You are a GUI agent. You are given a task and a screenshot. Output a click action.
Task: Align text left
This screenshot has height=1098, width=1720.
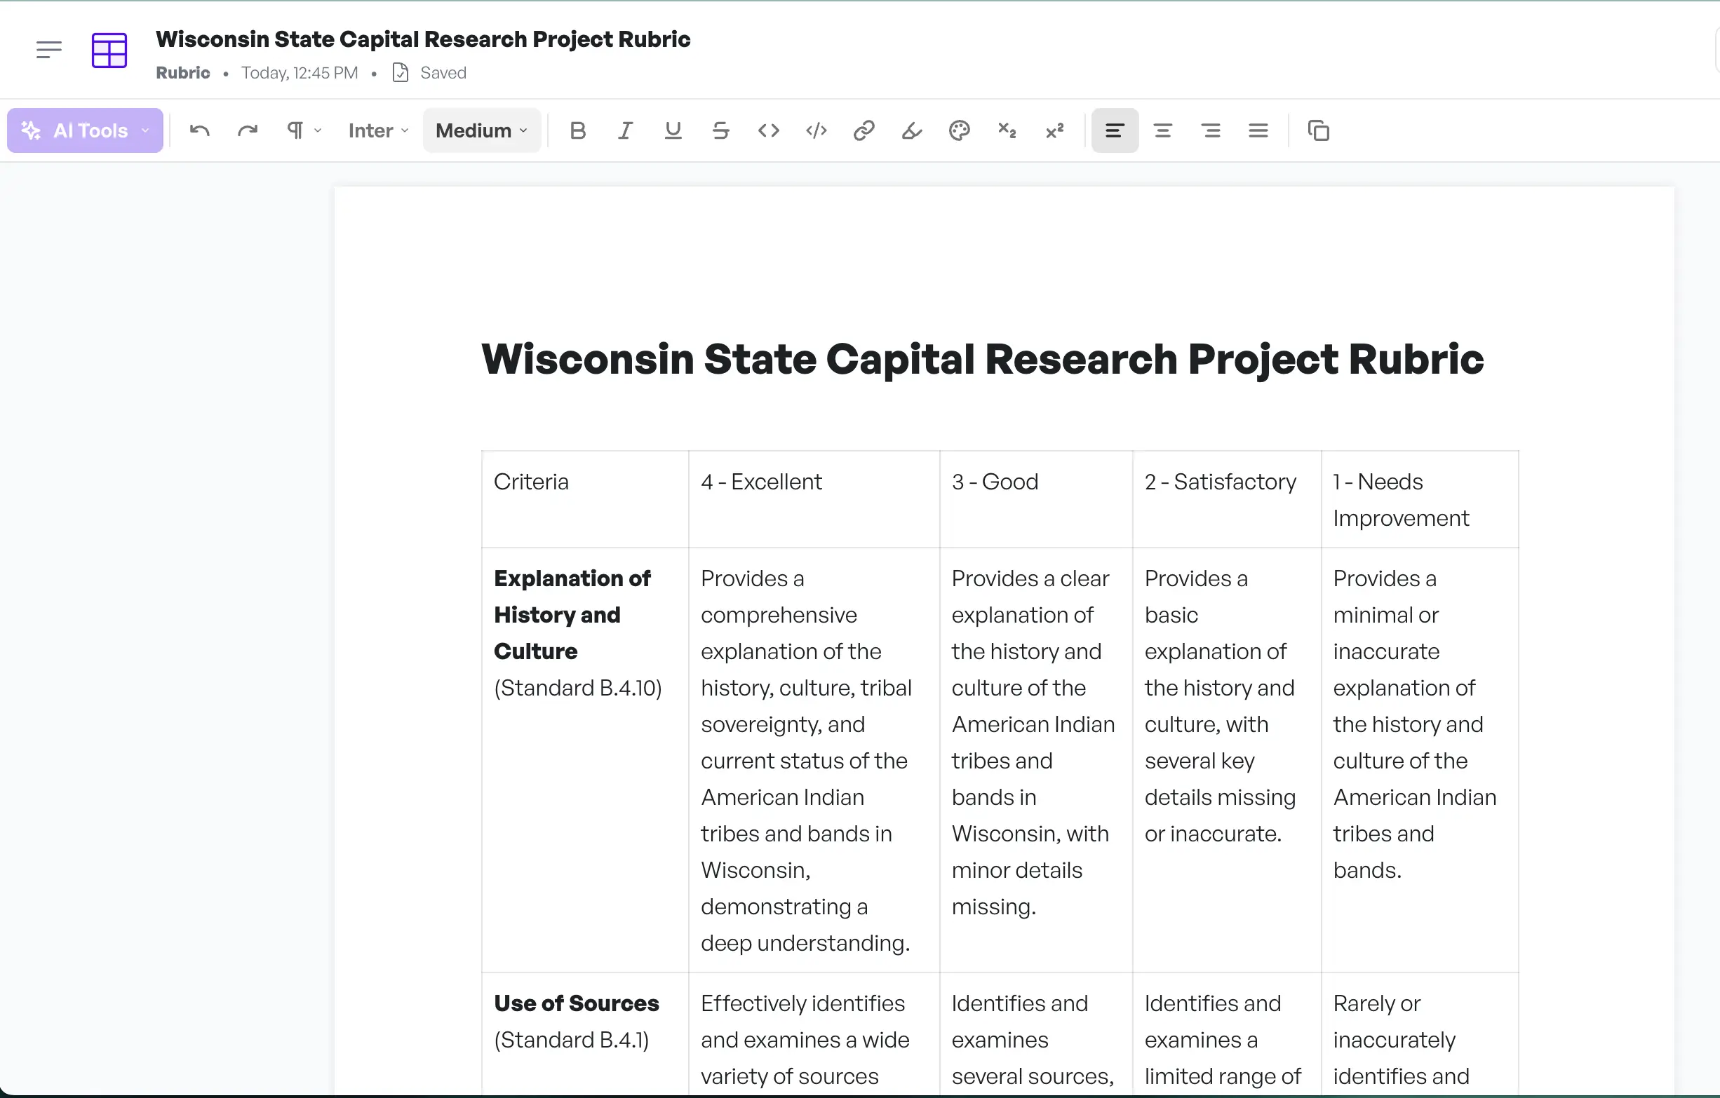(1115, 130)
